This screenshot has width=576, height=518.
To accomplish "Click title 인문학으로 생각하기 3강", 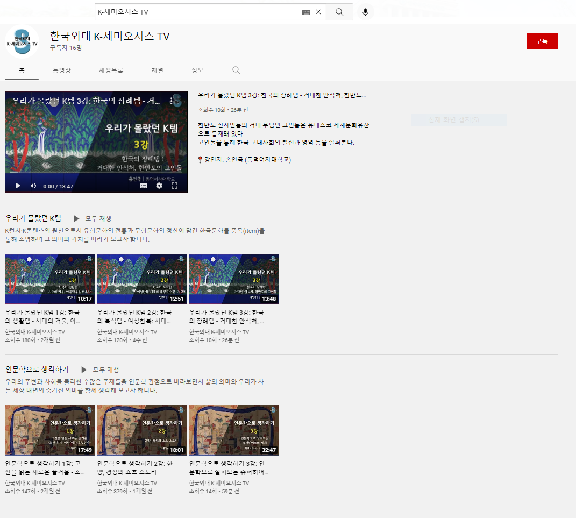I will click(x=229, y=467).
